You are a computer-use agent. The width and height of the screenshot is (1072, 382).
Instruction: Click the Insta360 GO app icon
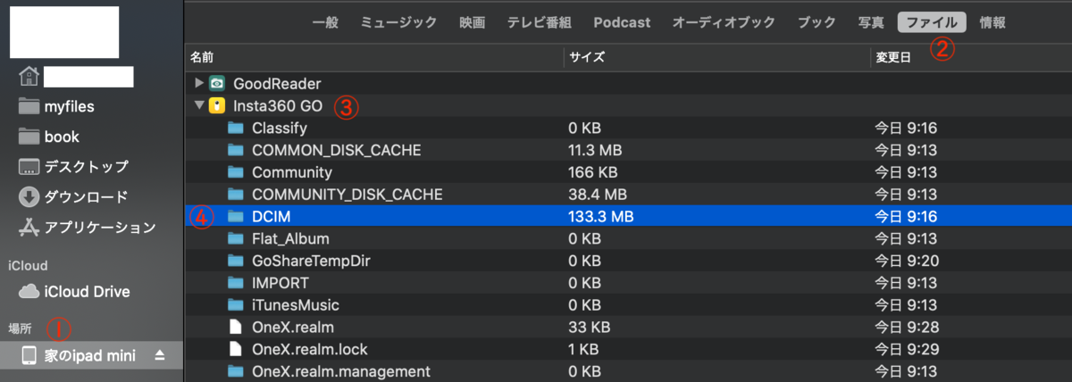216,106
